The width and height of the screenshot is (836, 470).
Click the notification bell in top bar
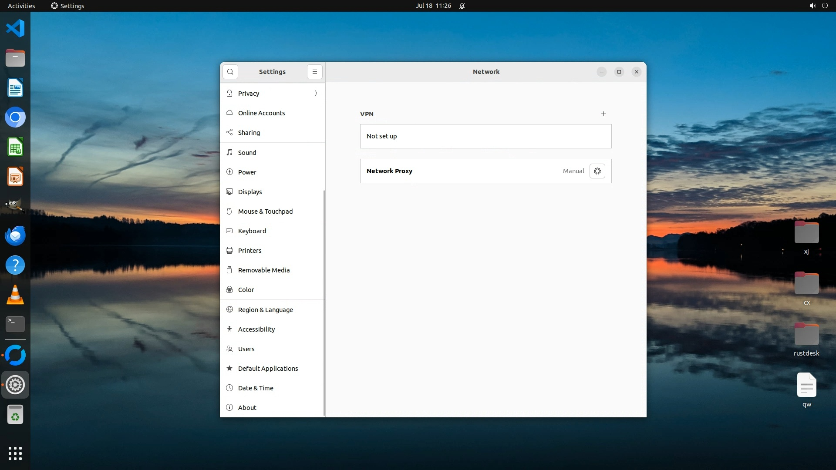(x=462, y=6)
